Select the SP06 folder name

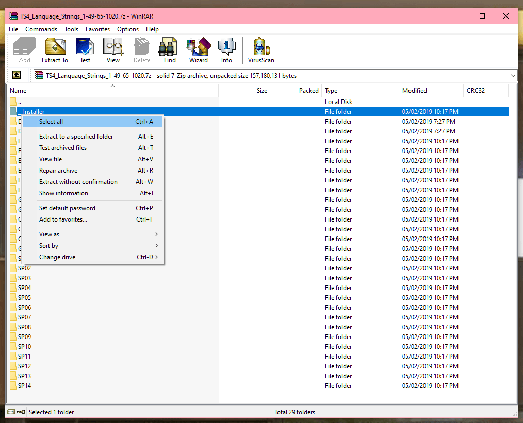pos(24,308)
